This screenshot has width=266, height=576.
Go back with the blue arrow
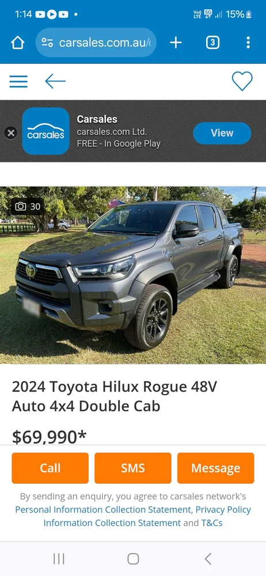pos(55,81)
